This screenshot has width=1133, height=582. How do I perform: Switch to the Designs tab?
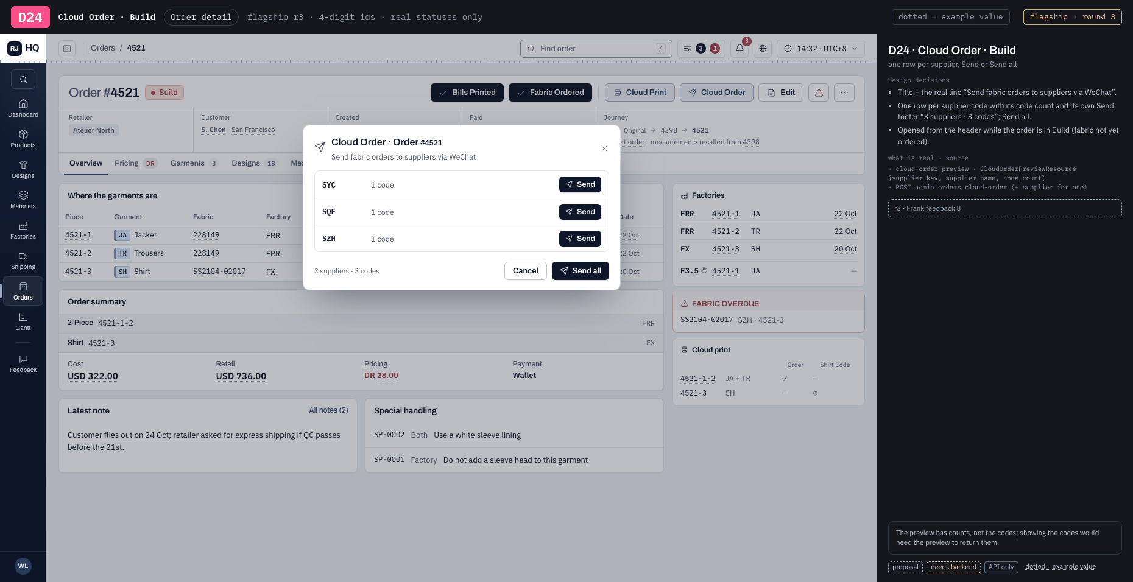tap(254, 163)
